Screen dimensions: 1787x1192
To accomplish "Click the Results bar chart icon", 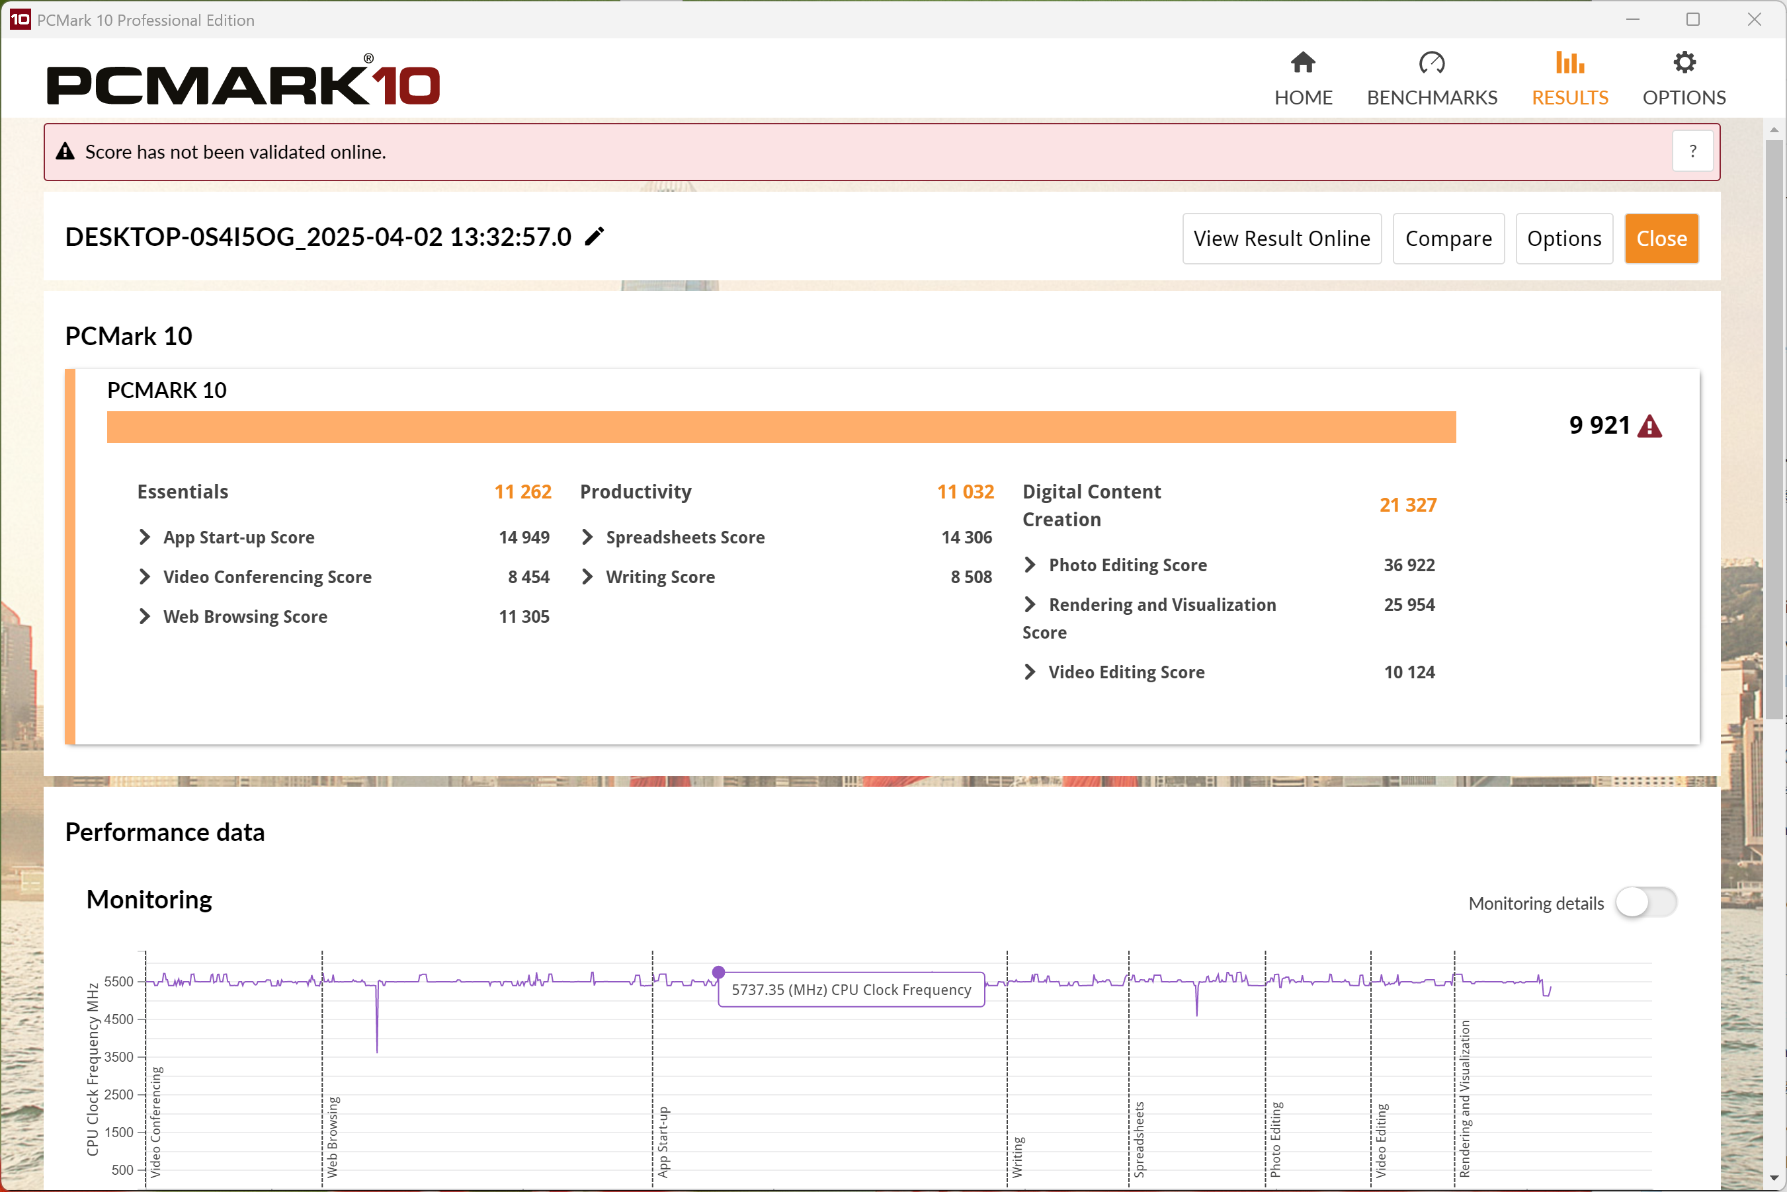I will (1569, 62).
